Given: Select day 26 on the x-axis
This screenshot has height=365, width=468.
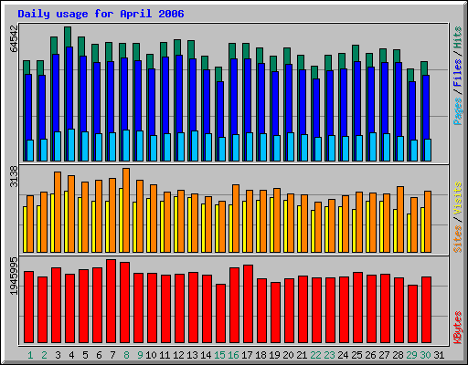Looking at the screenshot, I should tap(370, 355).
